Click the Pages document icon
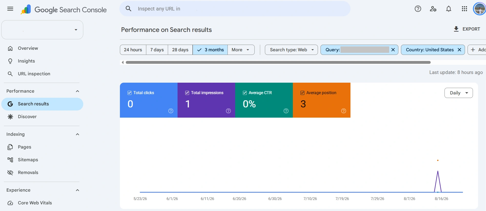 click(x=10, y=147)
